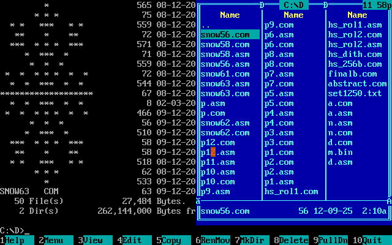The image size is (392, 245).
Task: Click MkDir to create a directory
Action: point(252,241)
